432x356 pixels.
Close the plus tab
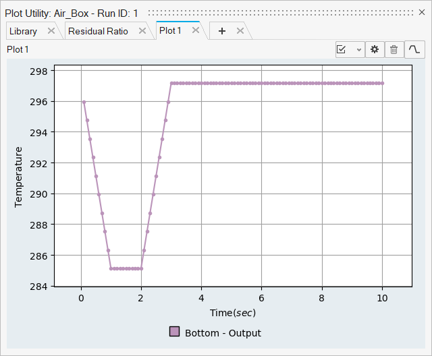point(240,31)
